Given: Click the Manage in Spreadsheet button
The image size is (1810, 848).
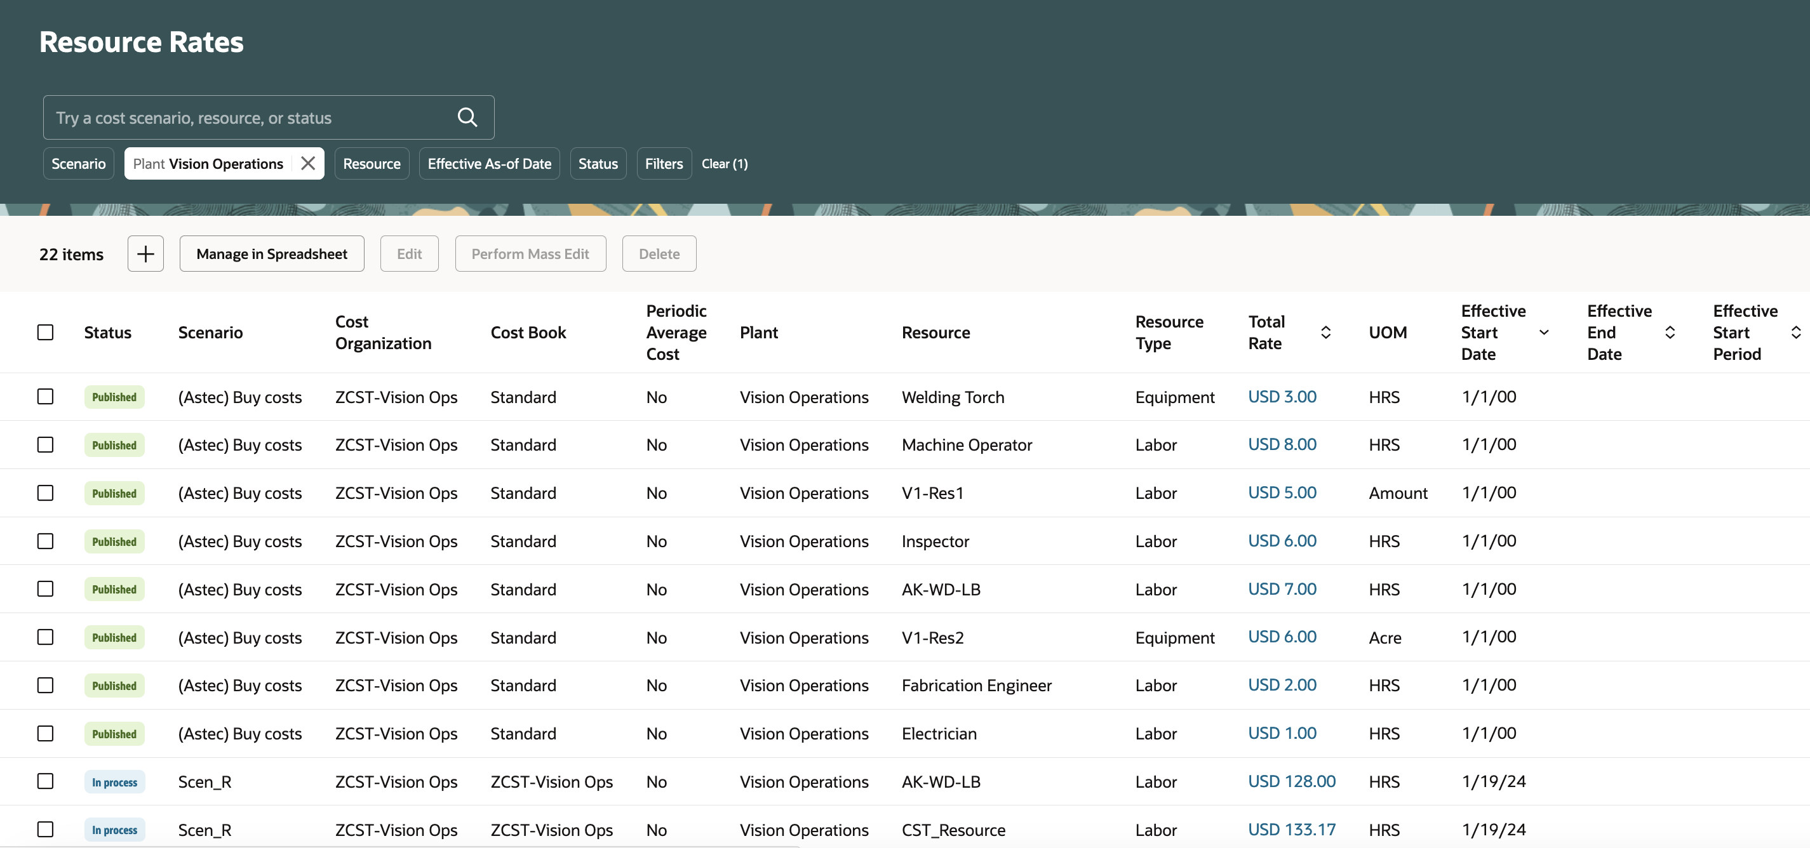Looking at the screenshot, I should 272,253.
